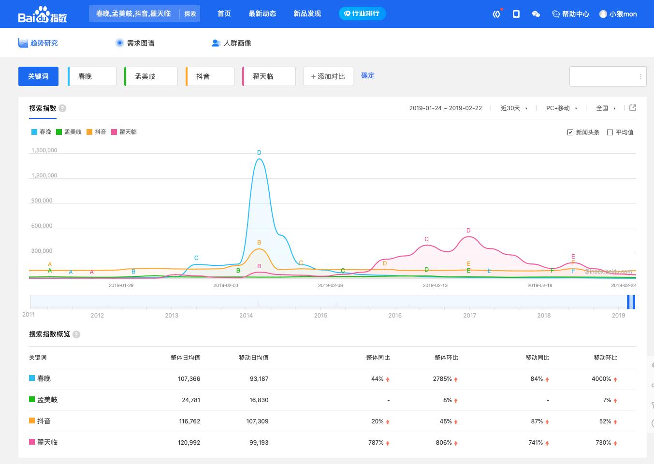The width and height of the screenshot is (654, 464).
Task: Enable the 平均值 checkbox
Action: point(610,132)
